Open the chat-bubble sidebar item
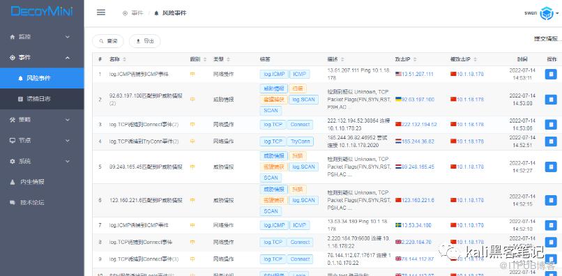Viewport: 562px width, 276px height. point(42,203)
